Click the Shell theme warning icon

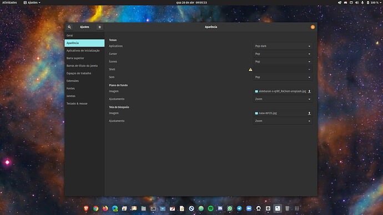pos(250,69)
